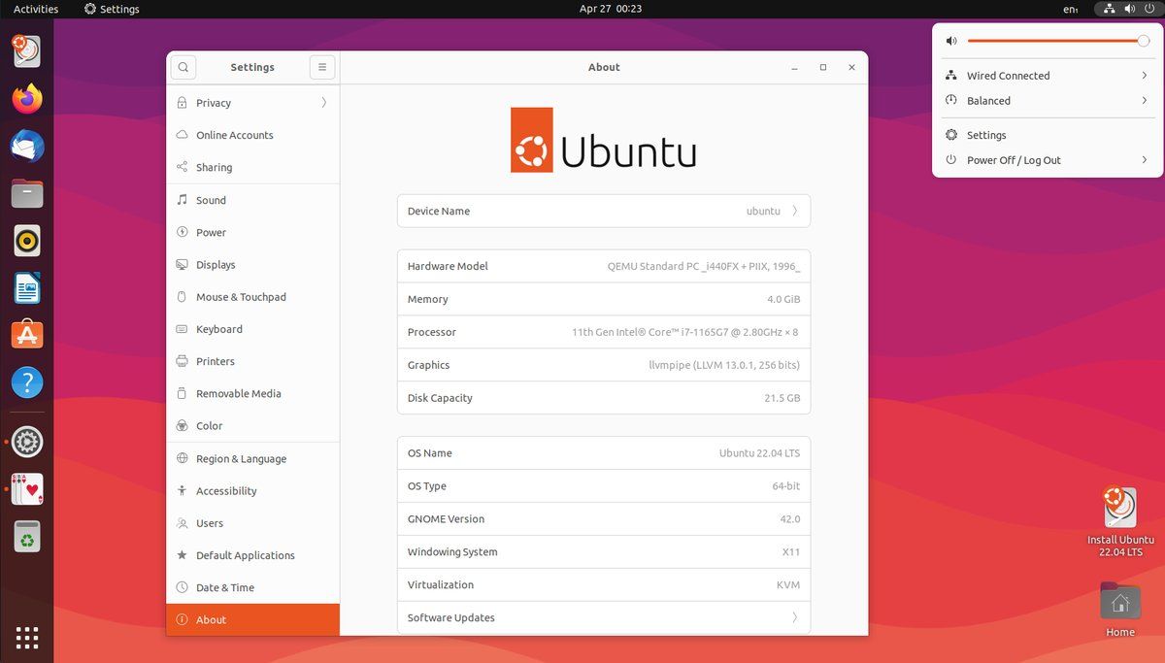This screenshot has width=1165, height=663.
Task: Click the Color icon in sidebar
Action: [x=182, y=425]
